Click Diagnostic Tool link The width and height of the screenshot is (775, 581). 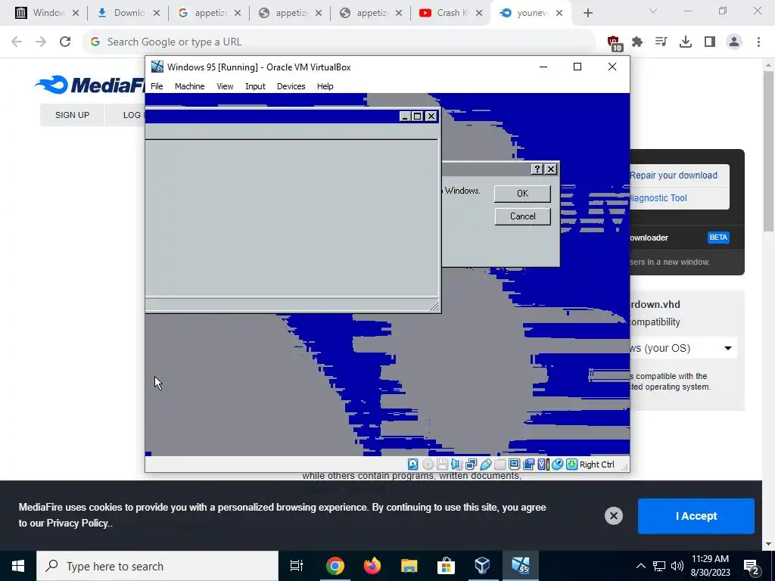point(658,198)
